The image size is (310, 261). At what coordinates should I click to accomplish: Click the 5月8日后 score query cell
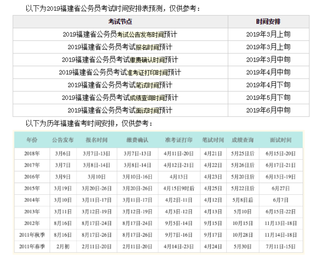(x=242, y=200)
